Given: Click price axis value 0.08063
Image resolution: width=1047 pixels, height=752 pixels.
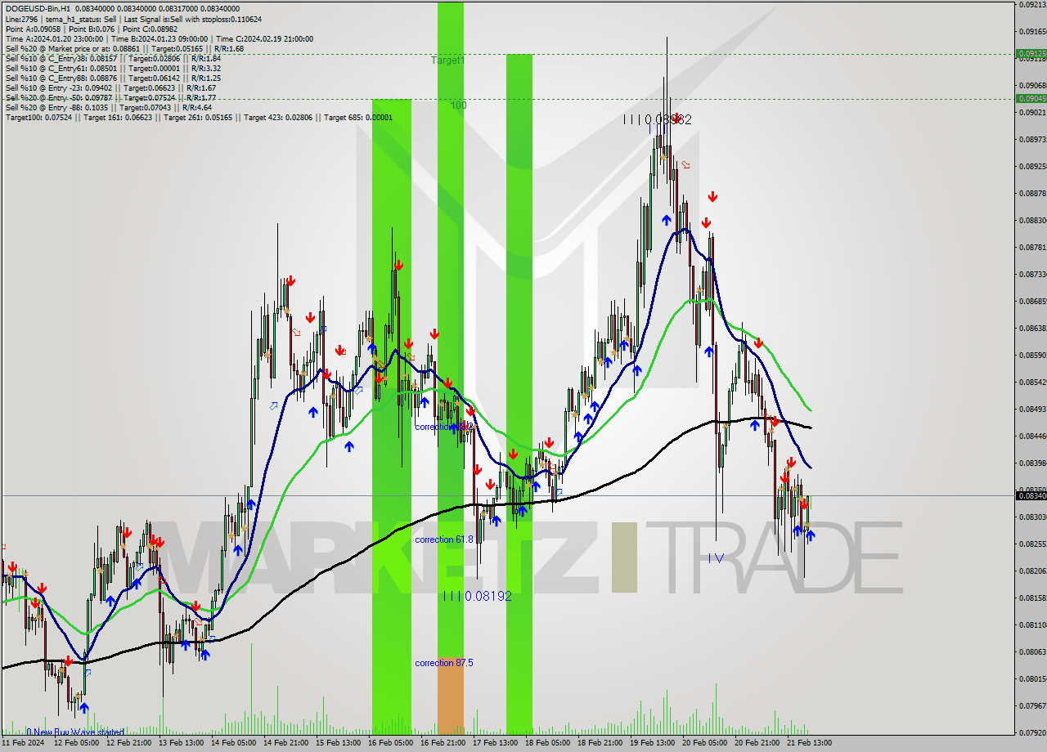Looking at the screenshot, I should pyautogui.click(x=1033, y=651).
